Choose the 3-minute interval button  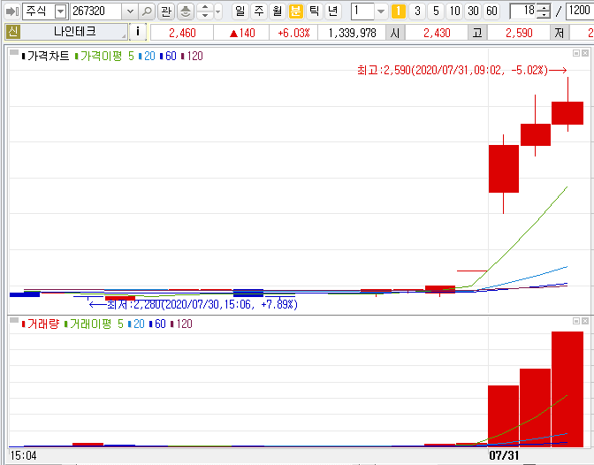[417, 11]
